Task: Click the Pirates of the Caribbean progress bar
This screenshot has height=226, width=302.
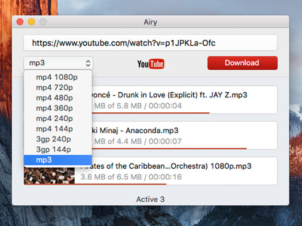Action: (x=95, y=184)
